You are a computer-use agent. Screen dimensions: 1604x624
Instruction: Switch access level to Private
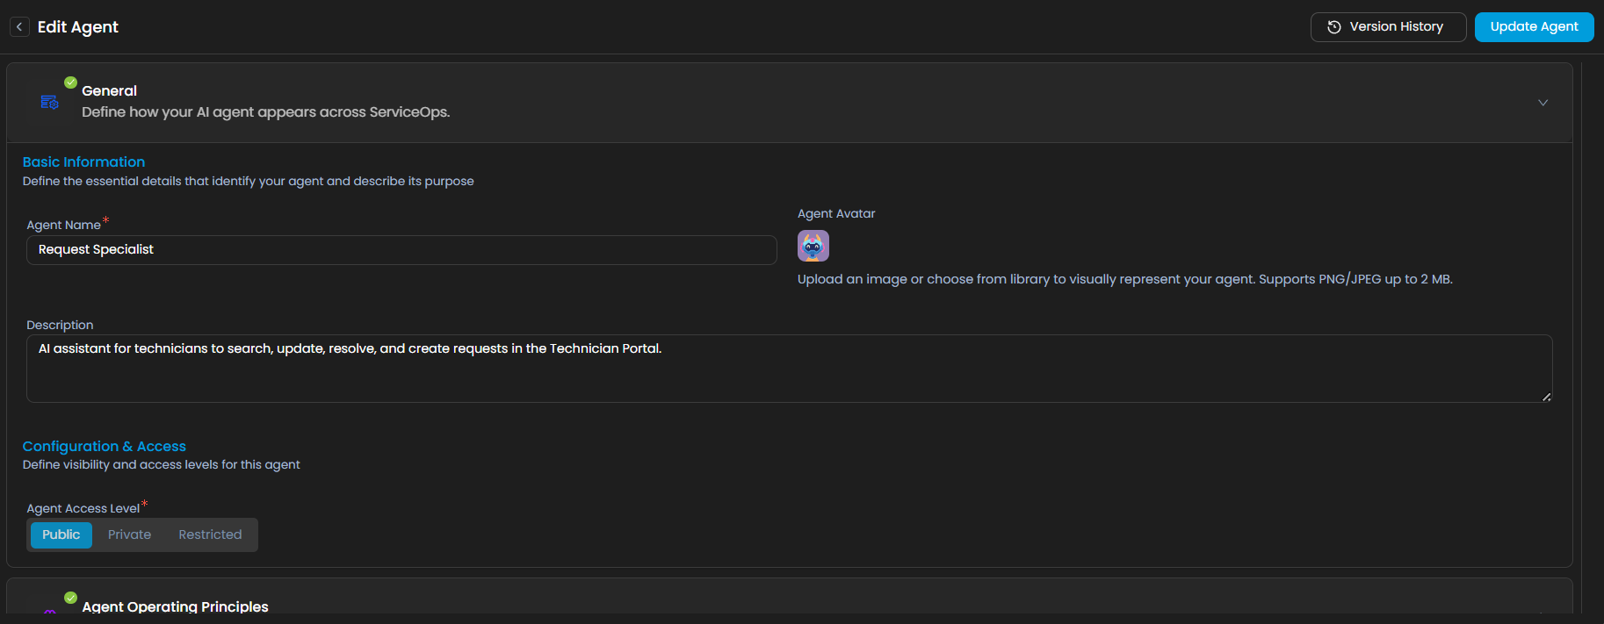(129, 534)
